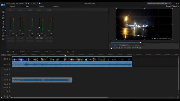Open the Effect Room (fx) icon
This screenshot has width=180, height=101.
click(x=3, y=15)
